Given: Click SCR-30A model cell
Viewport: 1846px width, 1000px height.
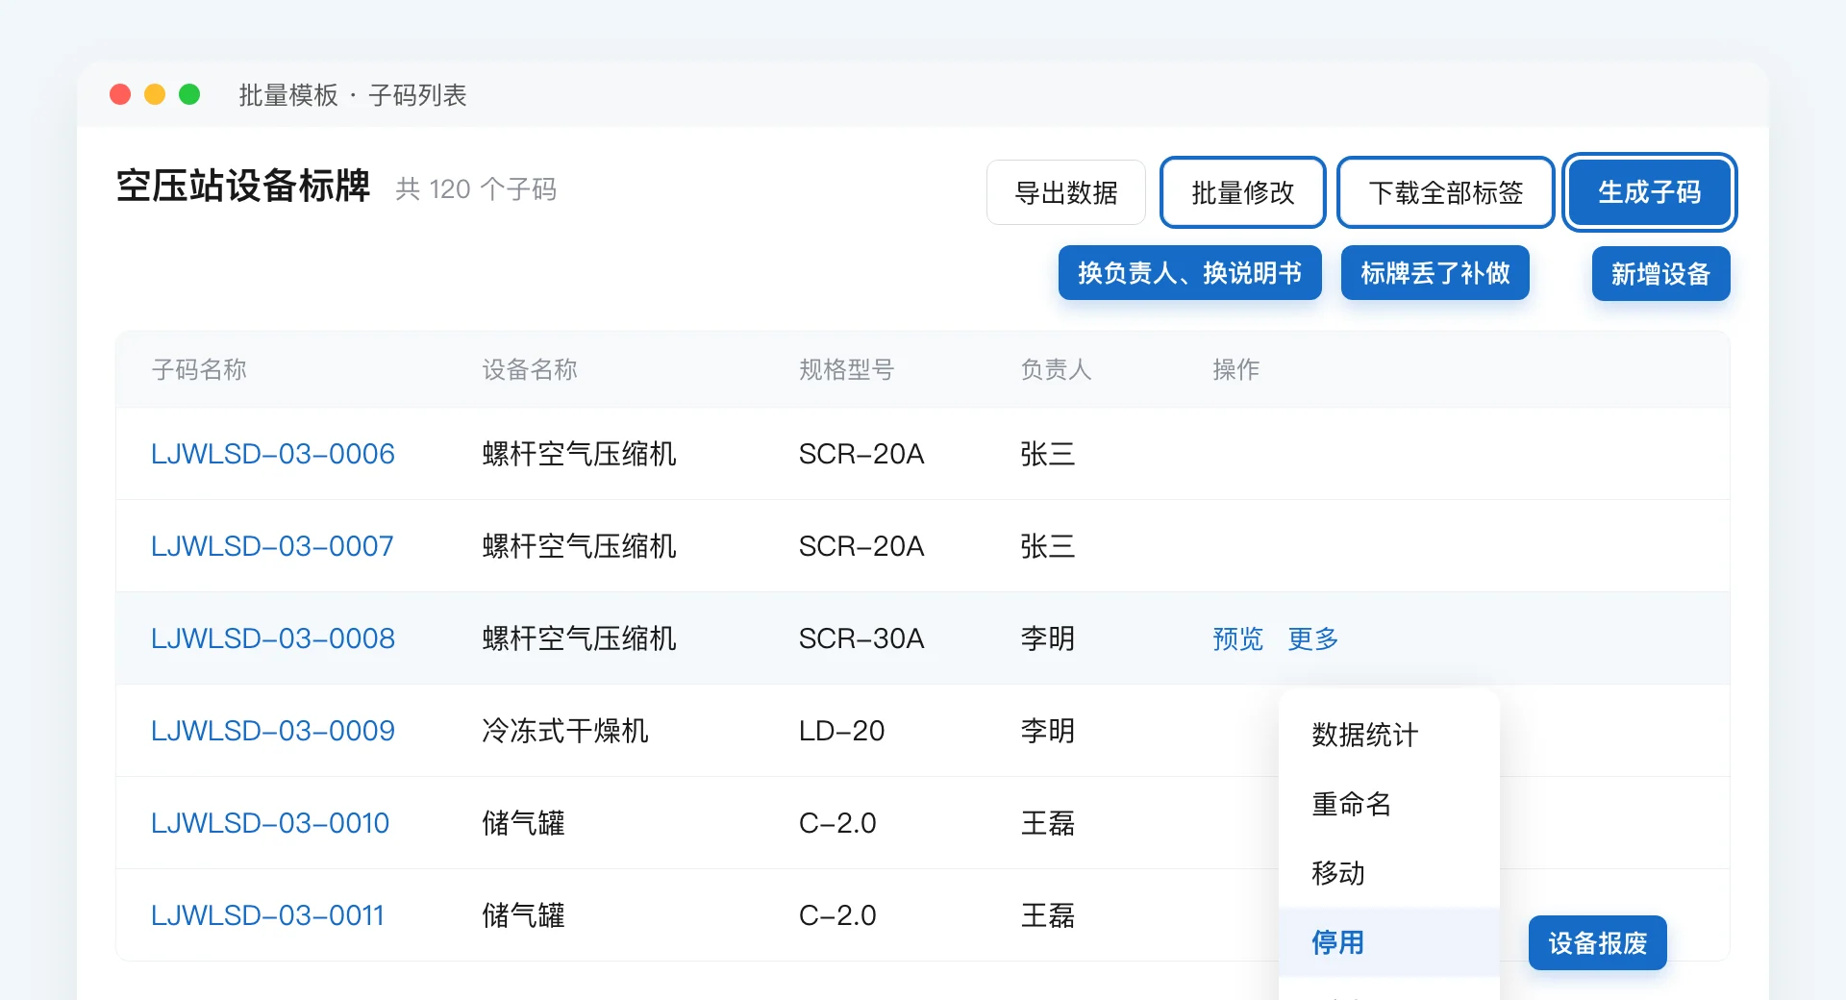Looking at the screenshot, I should coord(861,638).
